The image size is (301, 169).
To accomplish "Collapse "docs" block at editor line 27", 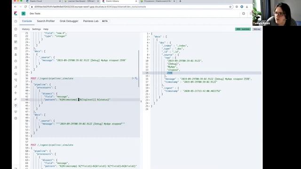I will coord(29,51).
